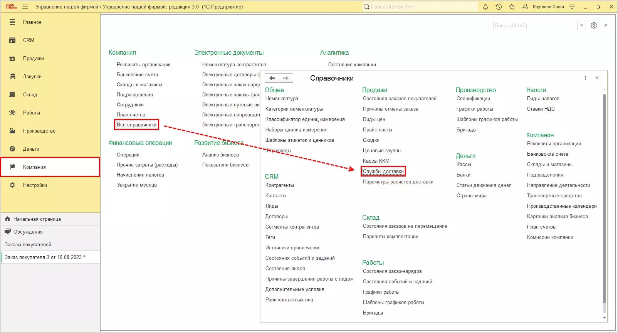Viewport: 618px width, 333px height.
Task: Open Виды цен link
Action: coord(374,119)
